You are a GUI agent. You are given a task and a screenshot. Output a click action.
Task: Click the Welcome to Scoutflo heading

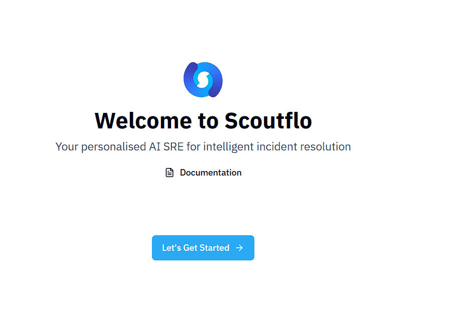pos(203,120)
